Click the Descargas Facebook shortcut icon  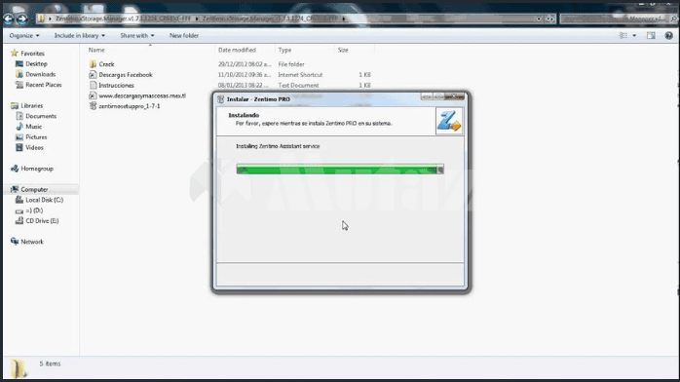click(x=93, y=75)
